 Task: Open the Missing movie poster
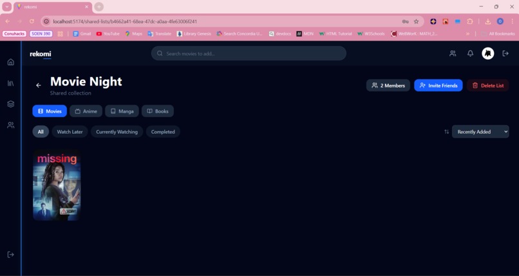57,185
